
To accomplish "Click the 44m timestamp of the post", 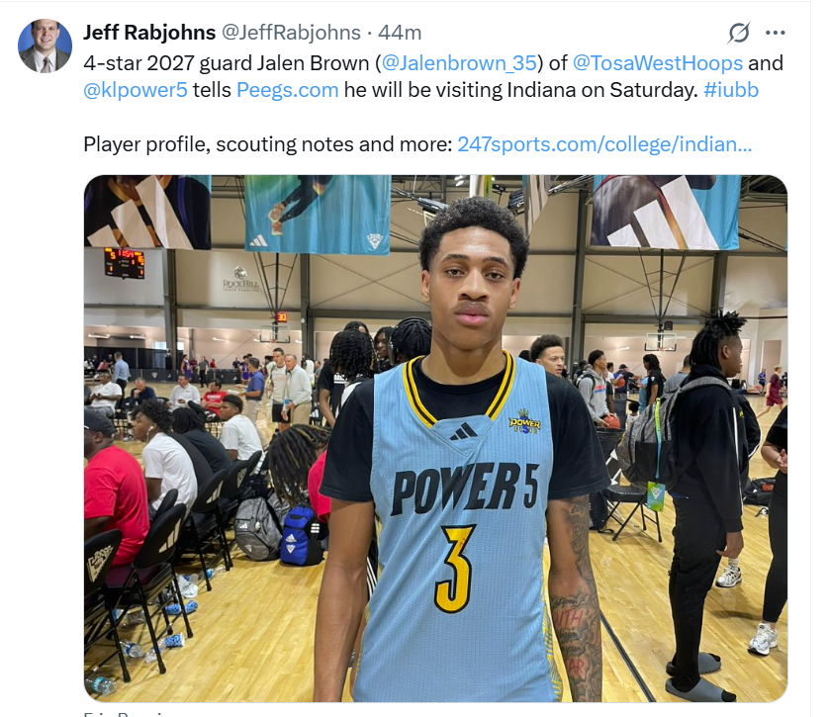I will point(400,33).
